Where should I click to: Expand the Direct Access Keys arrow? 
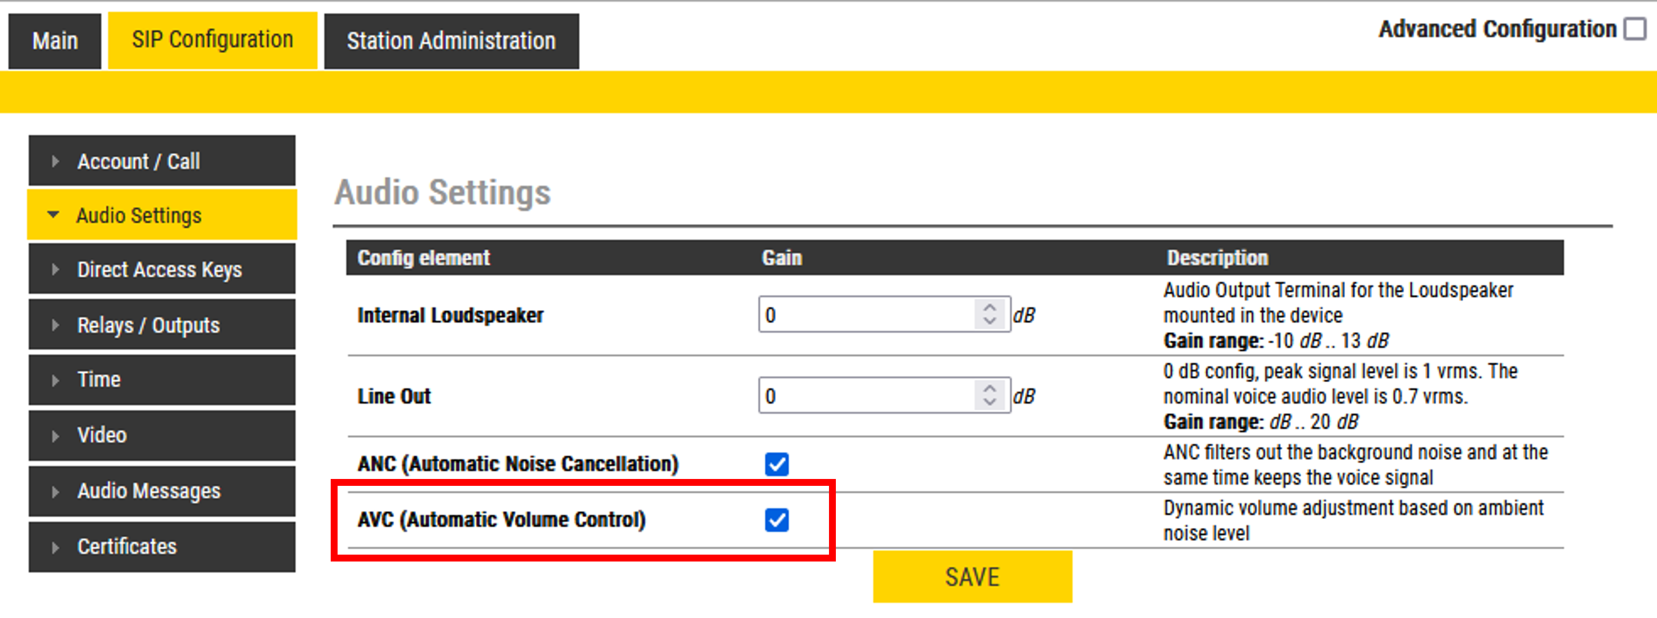coord(56,269)
